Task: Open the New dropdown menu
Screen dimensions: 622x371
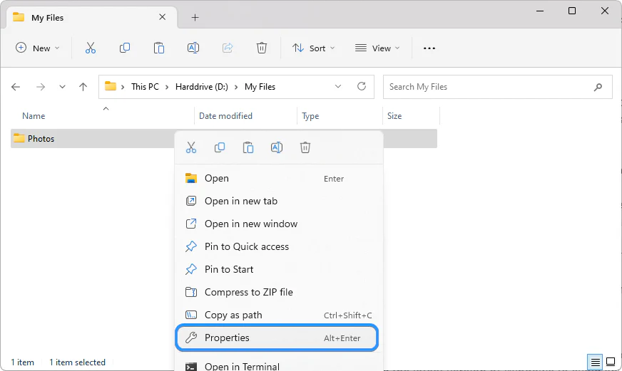Action: coord(38,48)
